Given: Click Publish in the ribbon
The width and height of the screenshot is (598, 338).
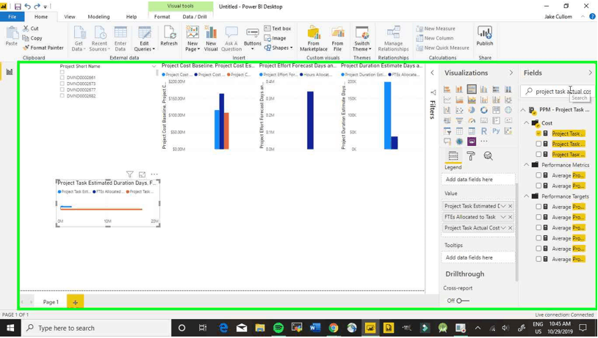Looking at the screenshot, I should point(485,37).
